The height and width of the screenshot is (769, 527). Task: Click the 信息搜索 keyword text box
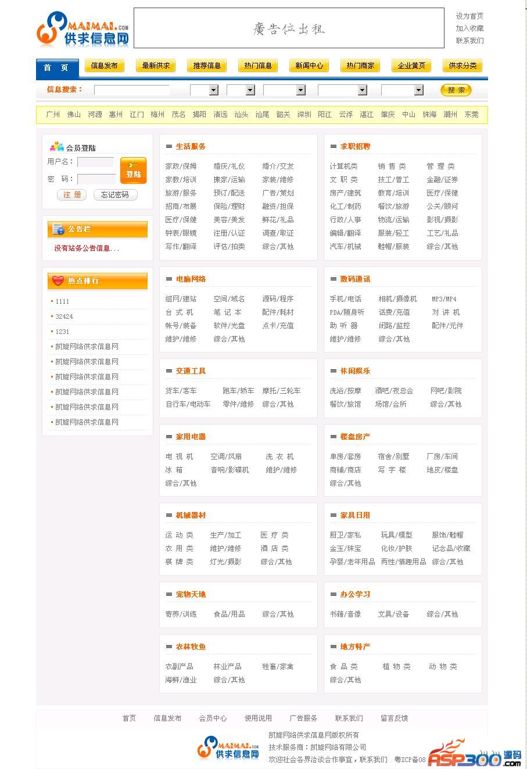[x=132, y=90]
